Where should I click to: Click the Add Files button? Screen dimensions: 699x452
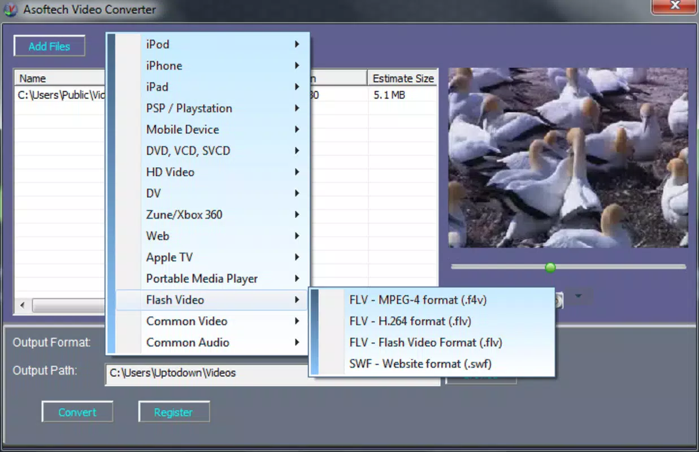tap(49, 46)
